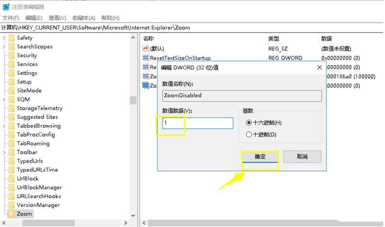The width and height of the screenshot is (385, 227).
Task: Click the 数值数据 value input field
Action: pos(198,123)
